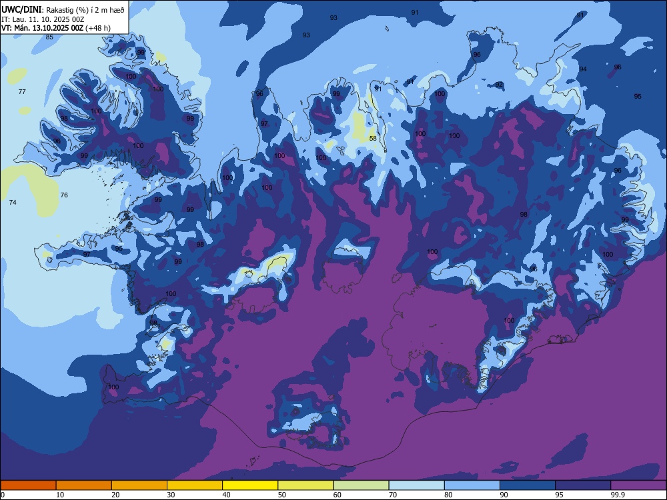Select the legend tick label 50

click(282, 495)
